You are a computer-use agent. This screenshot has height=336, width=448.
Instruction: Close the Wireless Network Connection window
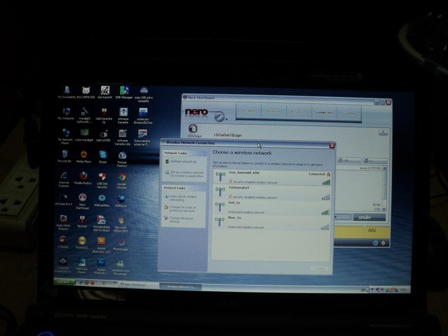332,146
